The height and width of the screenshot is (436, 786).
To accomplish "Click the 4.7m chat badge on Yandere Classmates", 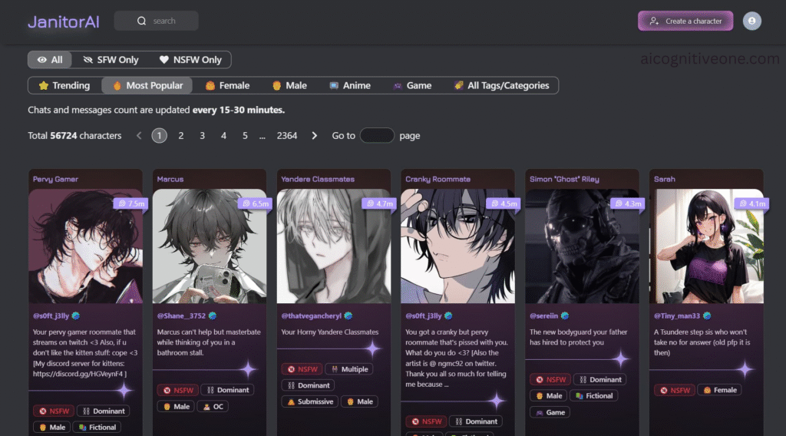I will [380, 203].
